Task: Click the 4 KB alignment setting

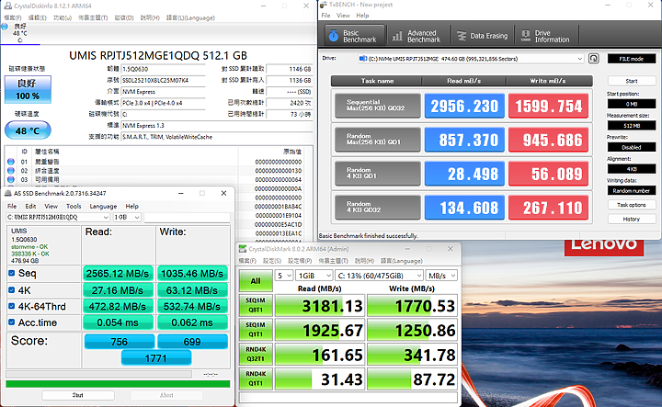Action: tap(631, 169)
